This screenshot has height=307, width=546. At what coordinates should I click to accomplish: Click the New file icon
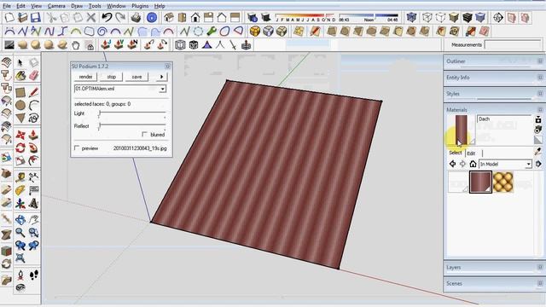click(x=9, y=17)
